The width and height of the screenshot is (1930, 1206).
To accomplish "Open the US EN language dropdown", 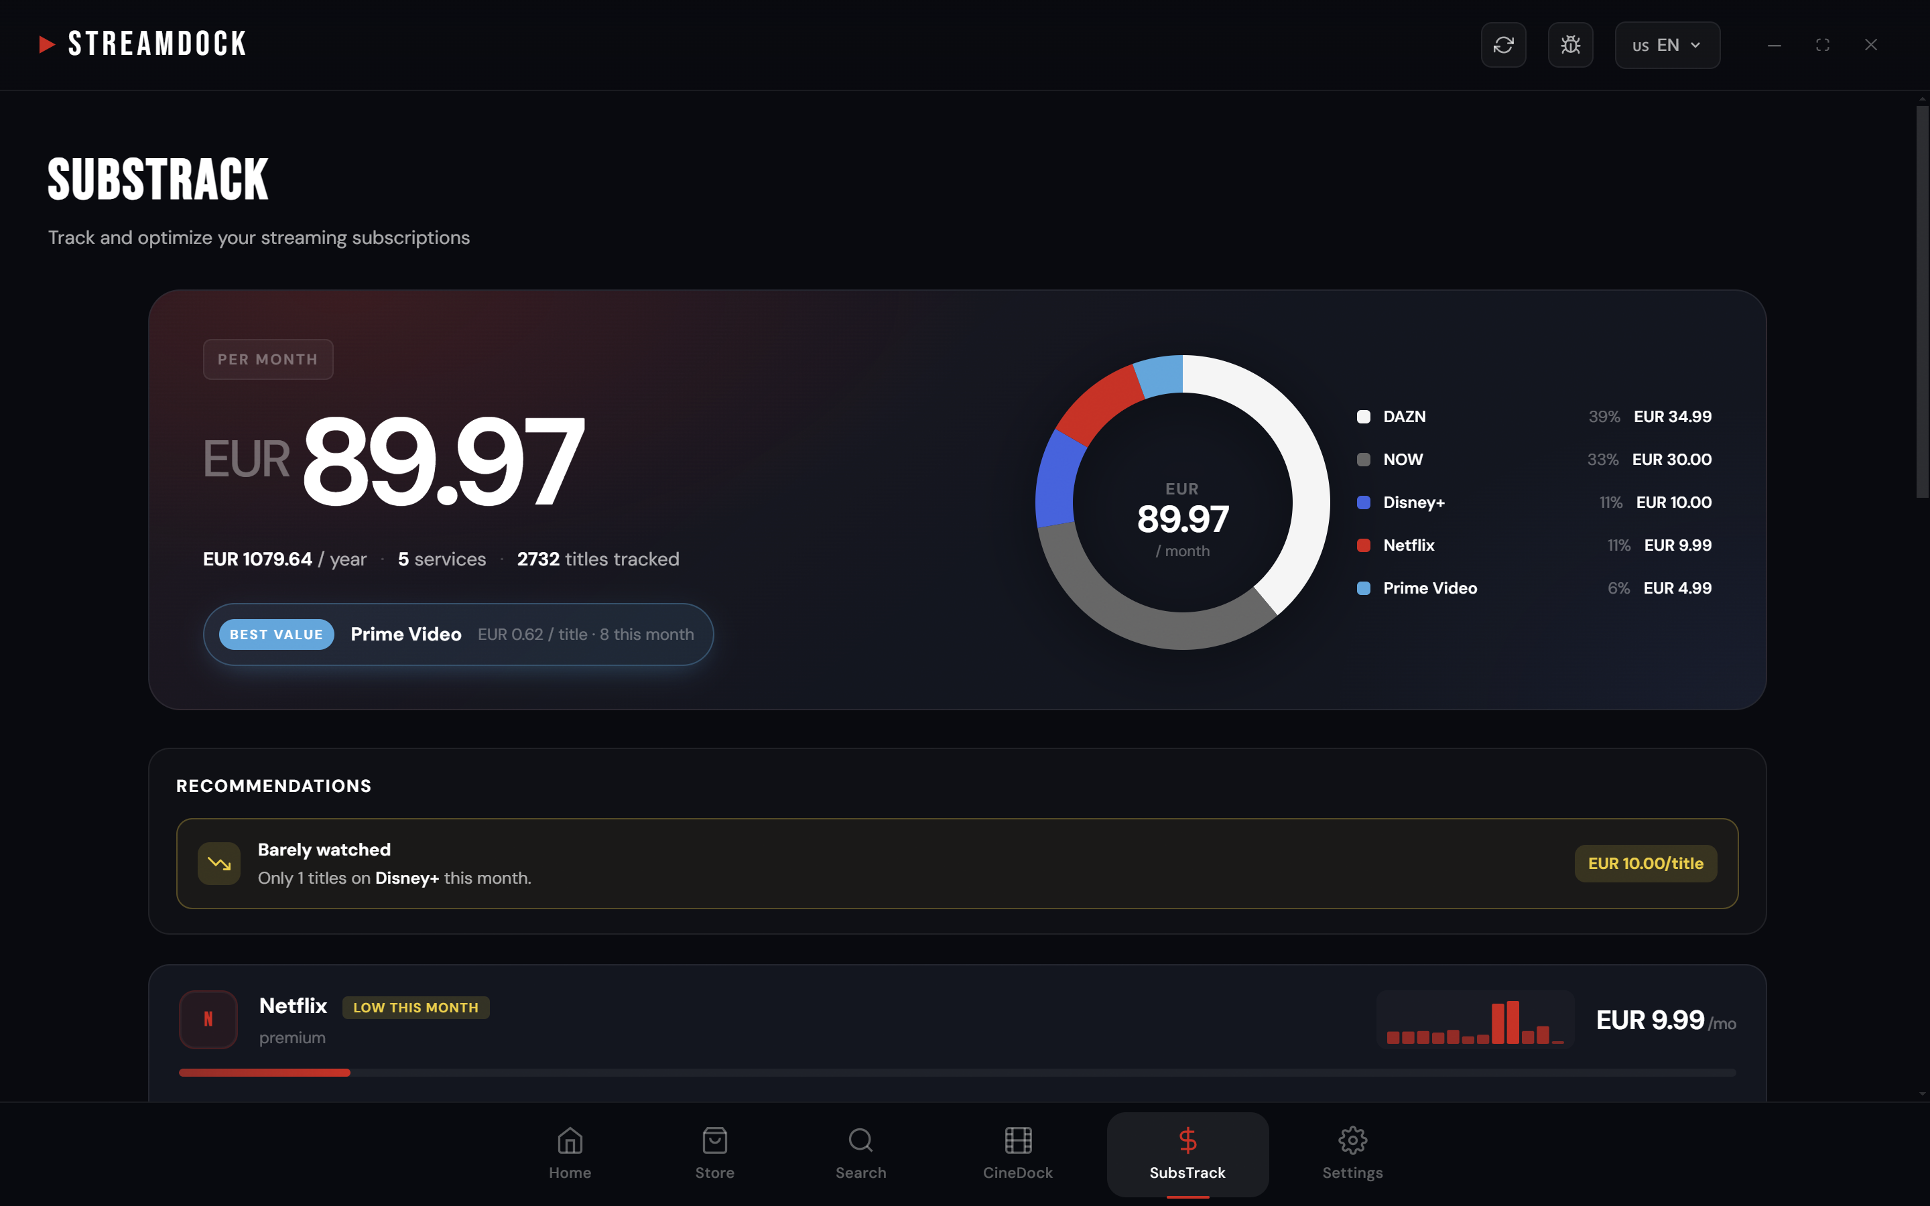I will click(1667, 45).
